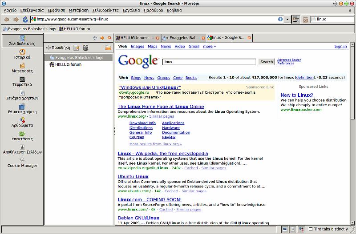Open the Επεξεργασία menu

point(32,10)
